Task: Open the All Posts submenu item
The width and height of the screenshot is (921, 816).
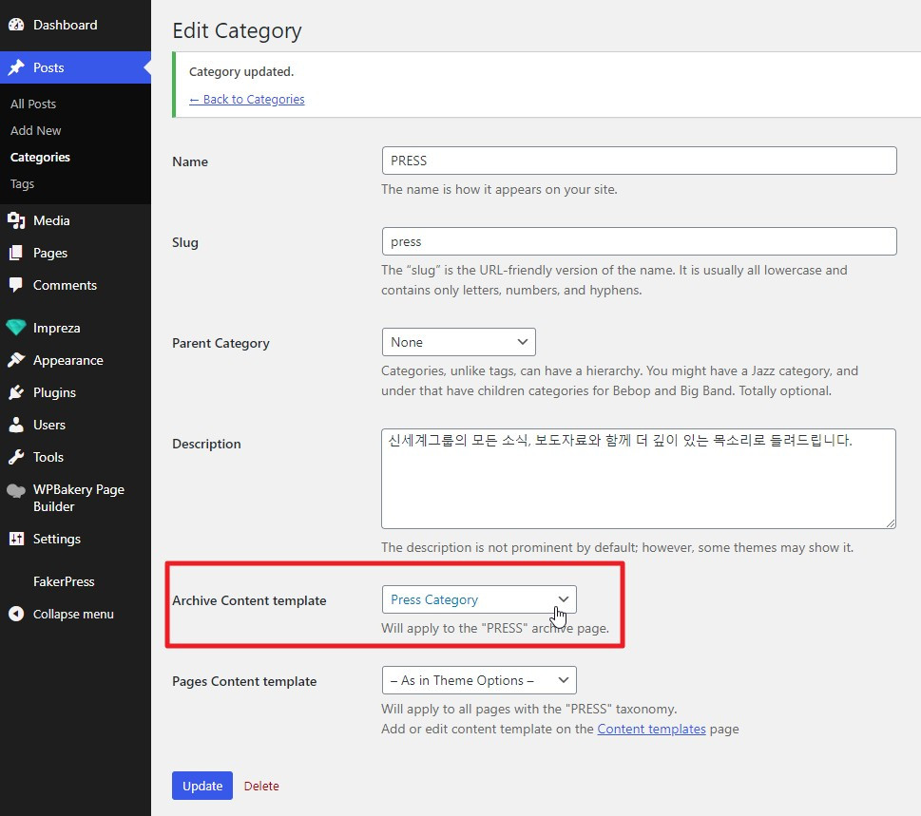Action: (33, 104)
